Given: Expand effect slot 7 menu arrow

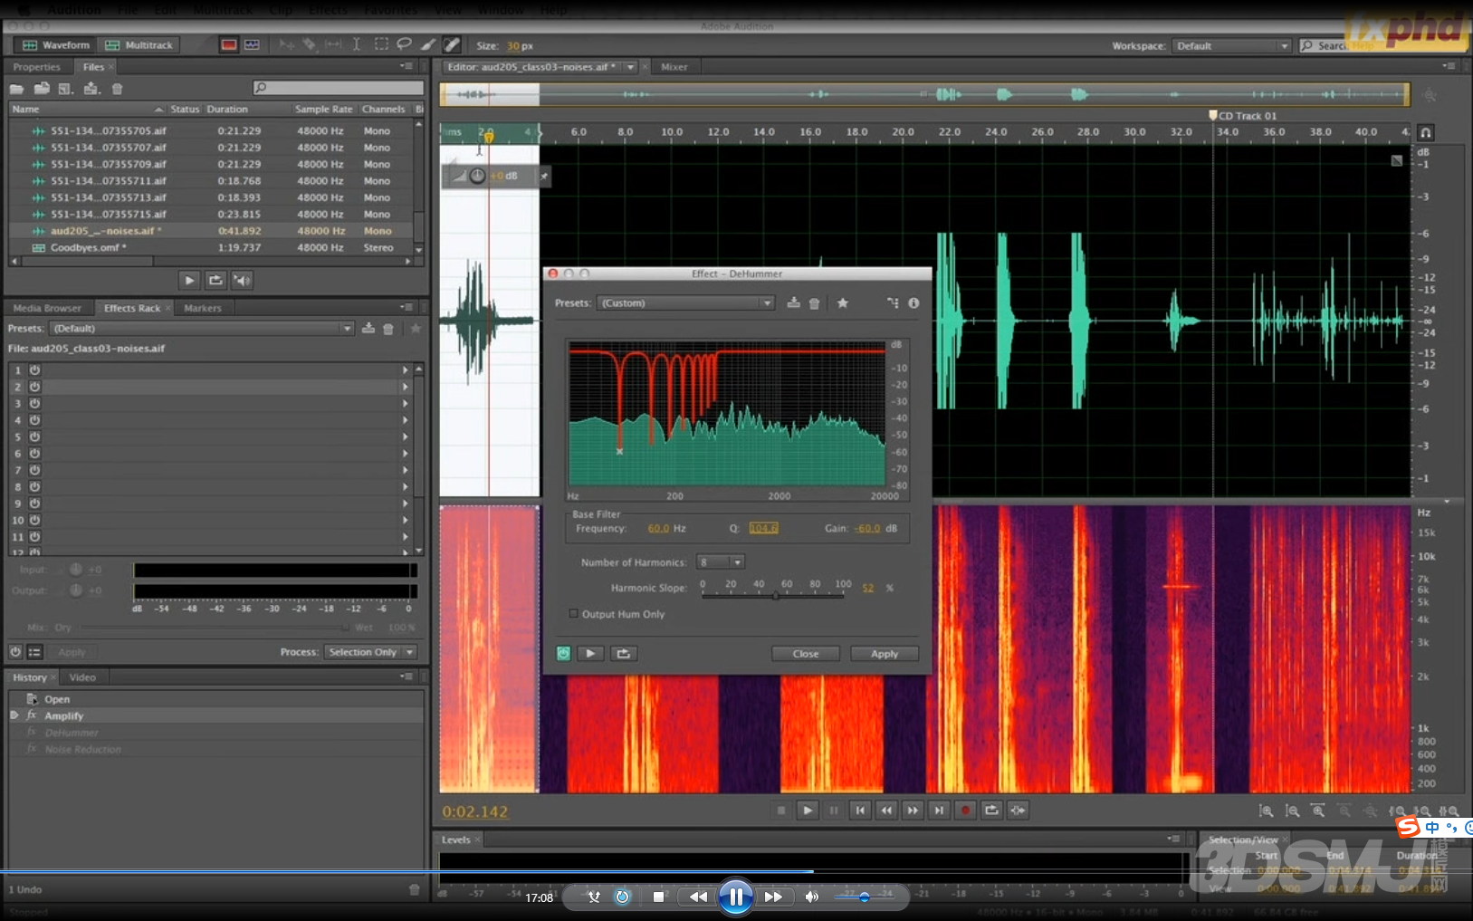Looking at the screenshot, I should [x=405, y=470].
